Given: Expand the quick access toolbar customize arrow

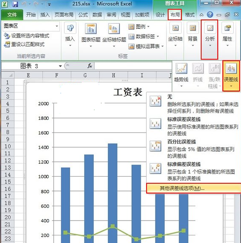Looking at the screenshot, I should click(49, 5).
